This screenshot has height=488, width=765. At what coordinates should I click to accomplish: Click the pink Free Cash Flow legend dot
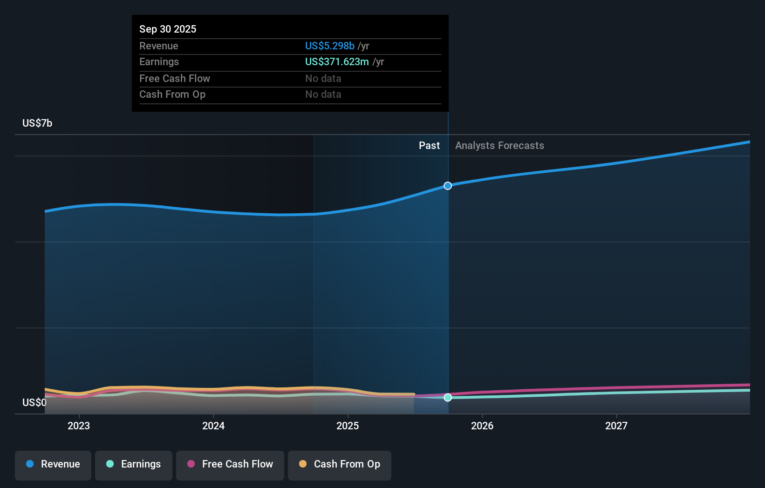[191, 464]
